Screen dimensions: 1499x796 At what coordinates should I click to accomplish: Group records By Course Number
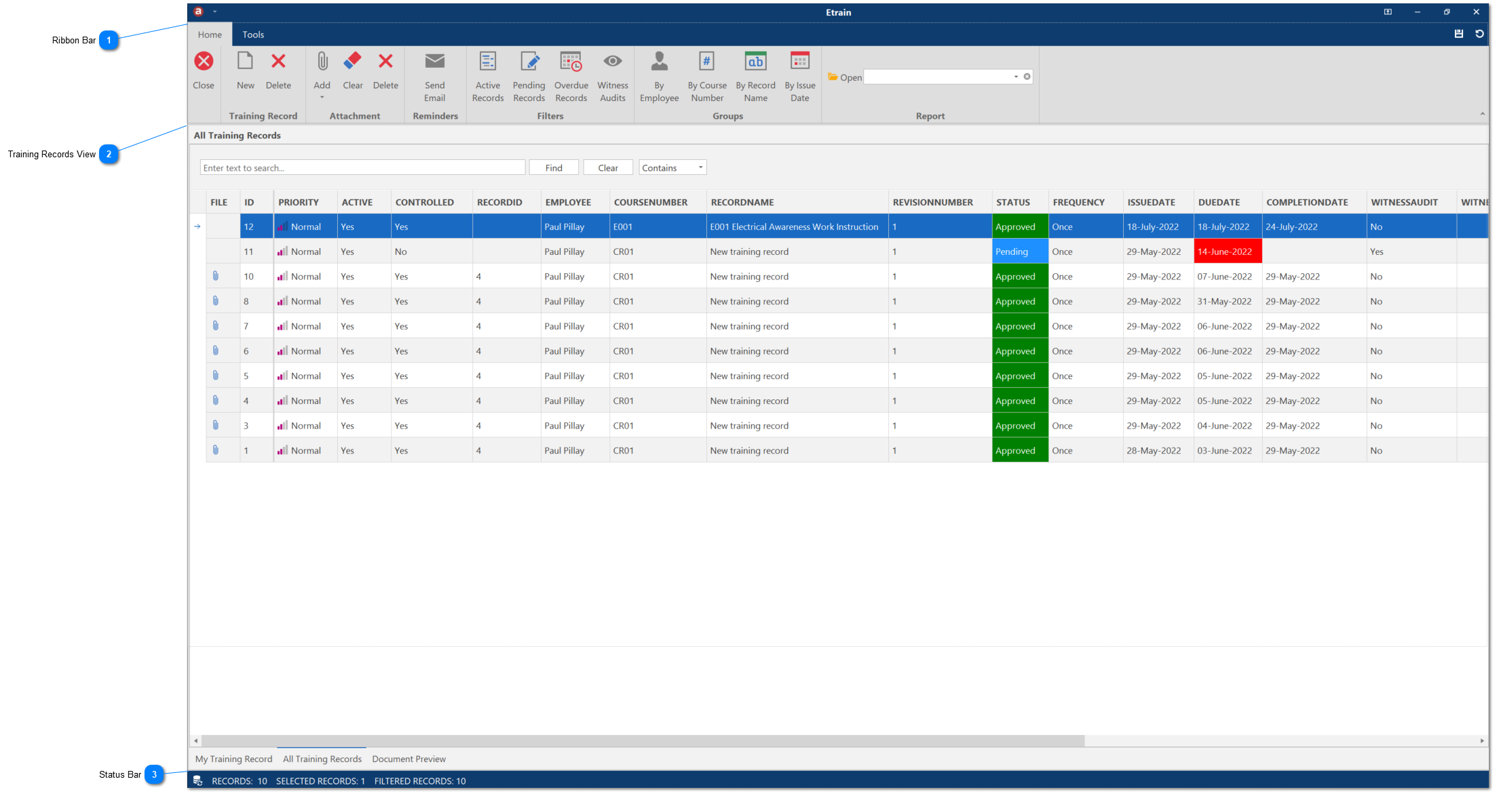pyautogui.click(x=707, y=77)
